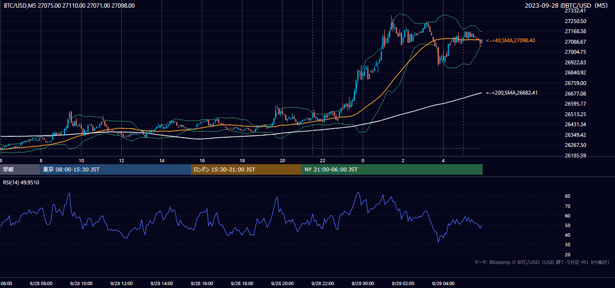Click the 9/29 04:00 time label
The image size is (615, 288).
point(443,283)
